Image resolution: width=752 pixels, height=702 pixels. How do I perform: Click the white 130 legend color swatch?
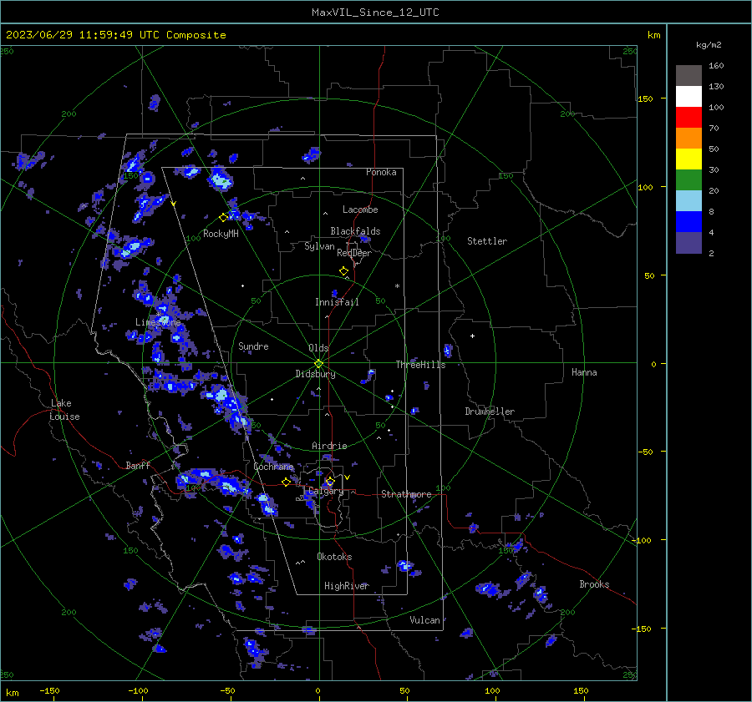coord(688,97)
